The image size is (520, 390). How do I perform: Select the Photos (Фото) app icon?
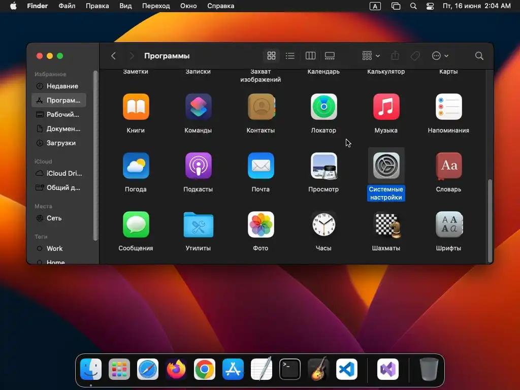coord(261,224)
